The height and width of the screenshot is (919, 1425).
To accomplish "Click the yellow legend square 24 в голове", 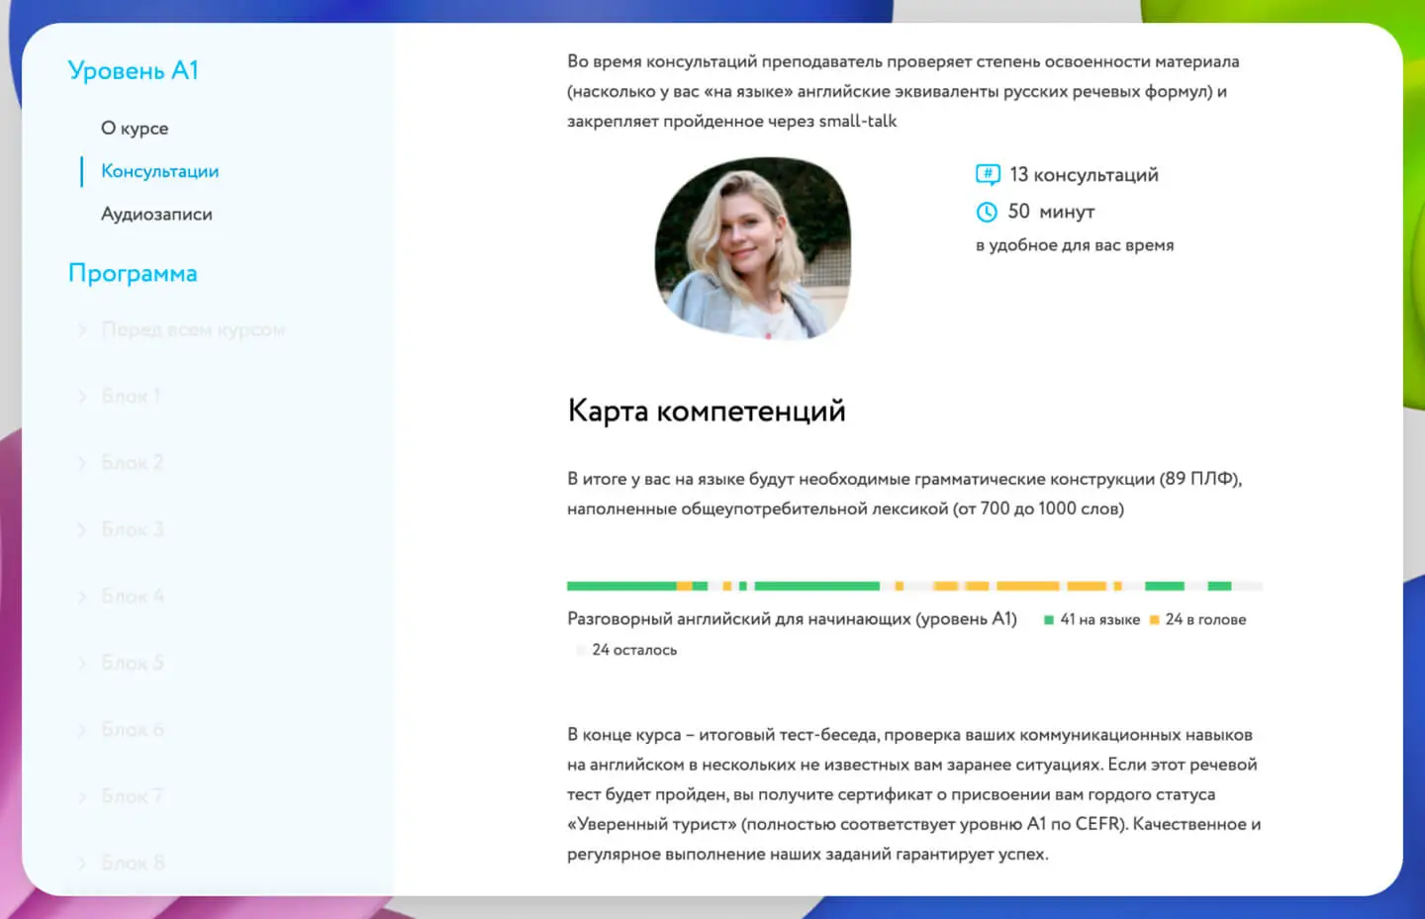I will 1154,620.
